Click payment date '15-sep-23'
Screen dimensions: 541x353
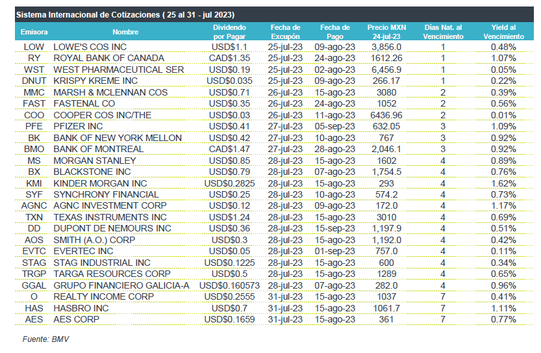[334, 229]
